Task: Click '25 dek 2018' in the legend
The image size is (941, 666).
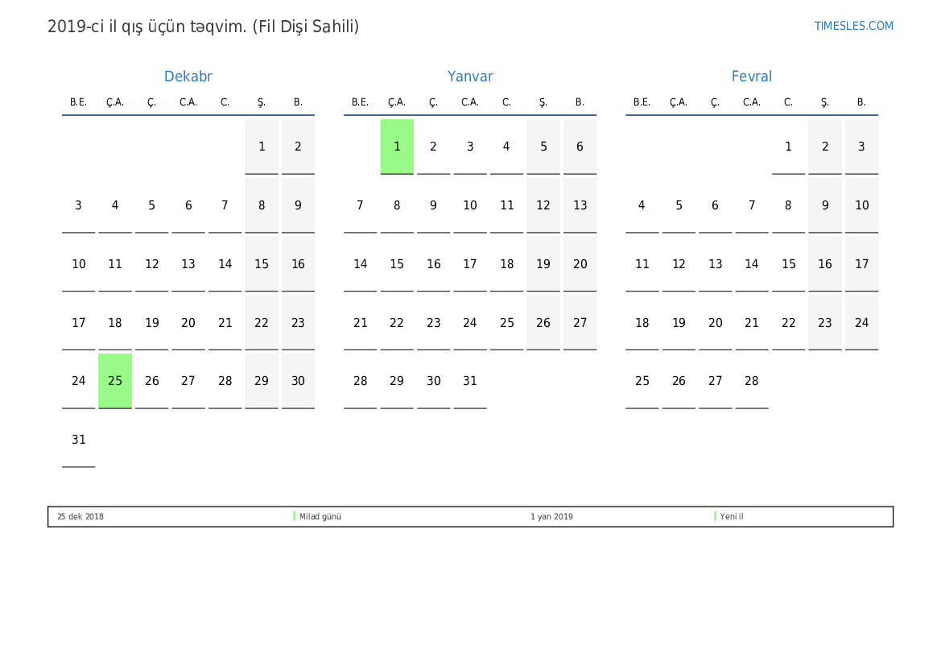Action: point(80,516)
